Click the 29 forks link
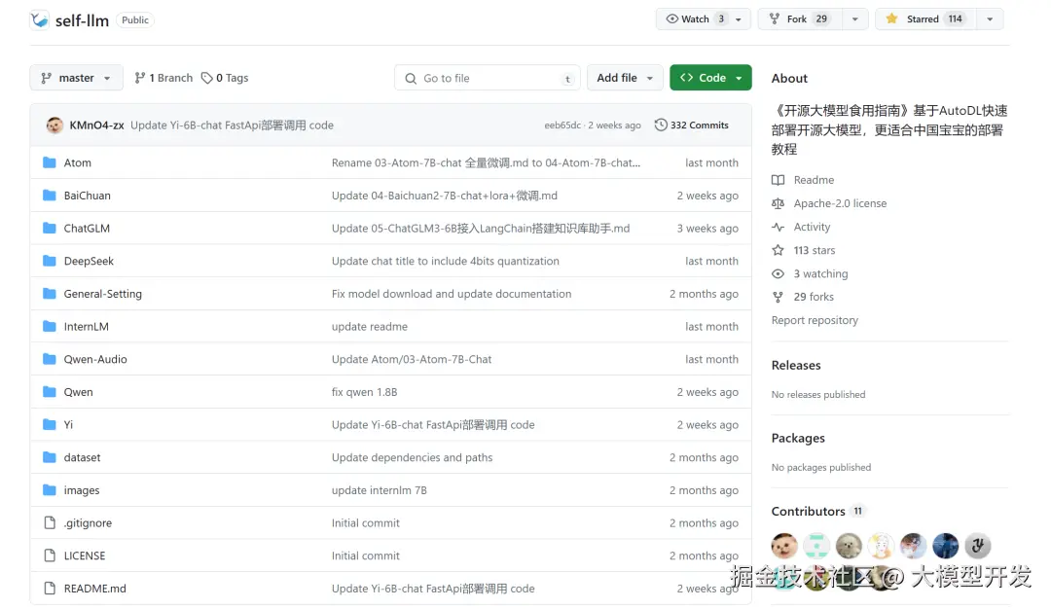 coord(814,297)
